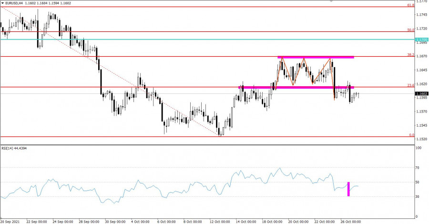Click the 20 Oct 00:00 date label
This screenshot has height=224, width=429.
[299, 222]
